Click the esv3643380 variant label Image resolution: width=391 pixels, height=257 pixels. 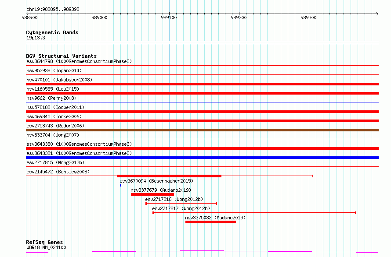(x=79, y=144)
